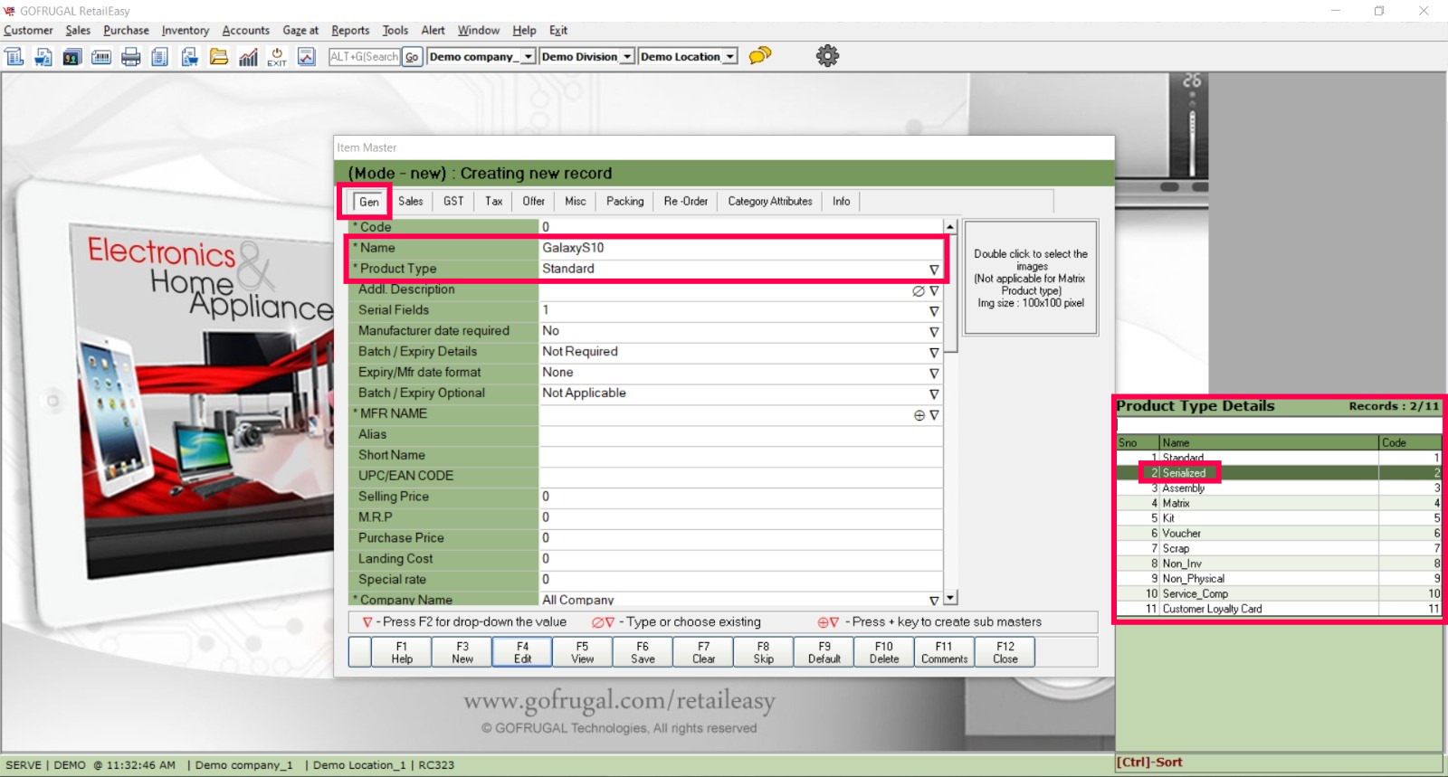The width and height of the screenshot is (1448, 777).
Task: Select Customer Loyalty Card product type
Action: coord(1278,609)
